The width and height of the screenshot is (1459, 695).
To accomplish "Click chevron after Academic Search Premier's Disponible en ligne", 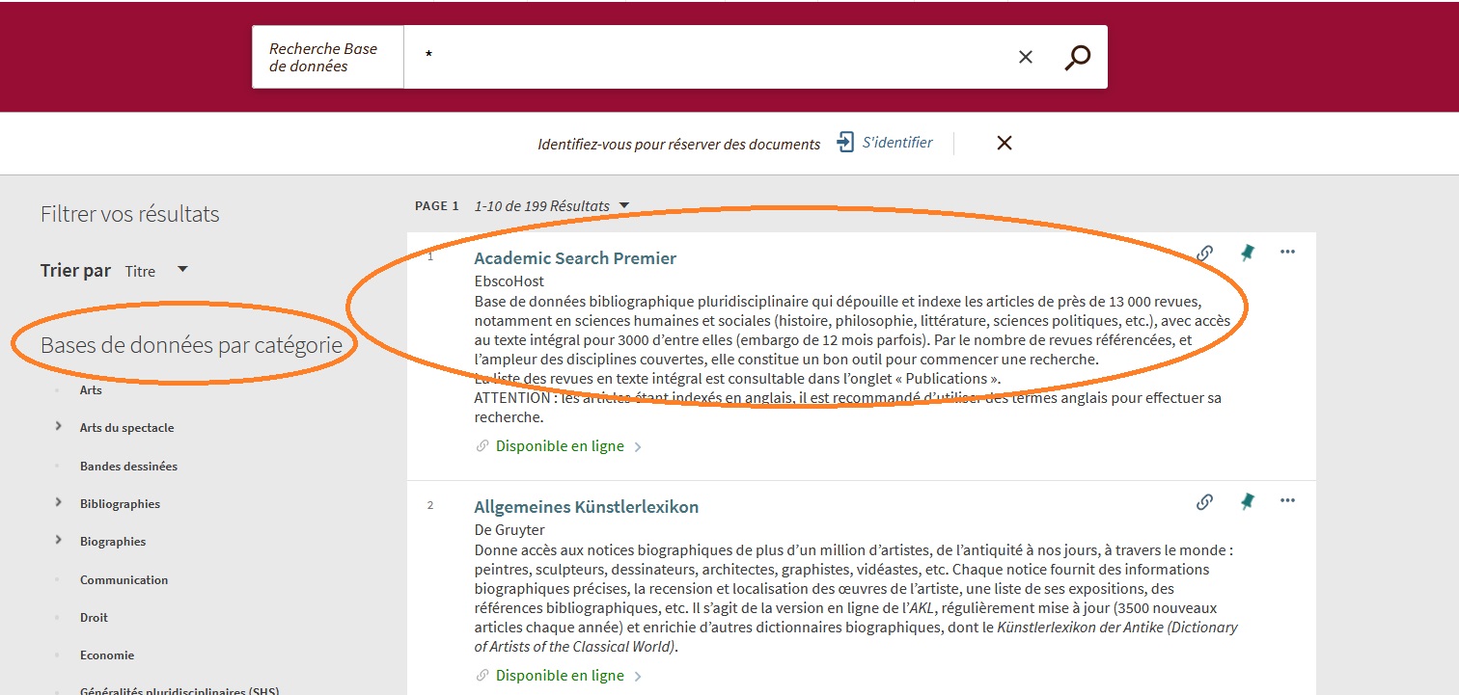I will [638, 447].
